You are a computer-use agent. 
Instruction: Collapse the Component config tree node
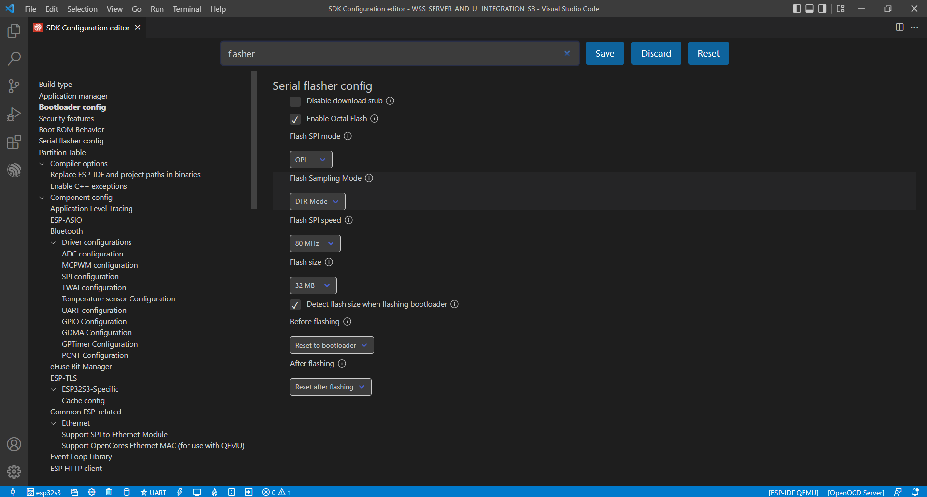(42, 198)
